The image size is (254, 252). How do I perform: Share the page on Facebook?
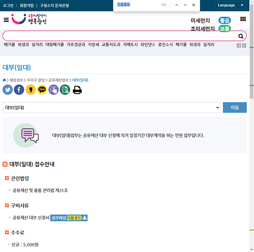click(19, 90)
